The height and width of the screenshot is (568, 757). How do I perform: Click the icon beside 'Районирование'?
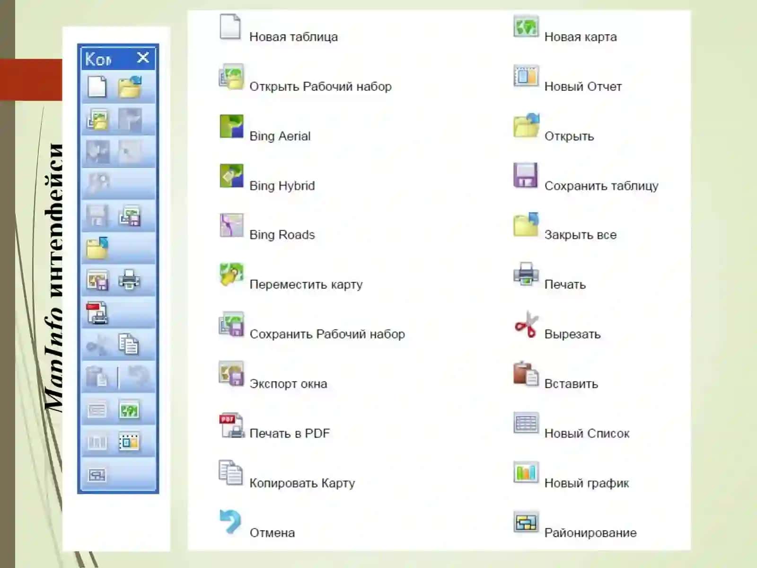point(526,522)
